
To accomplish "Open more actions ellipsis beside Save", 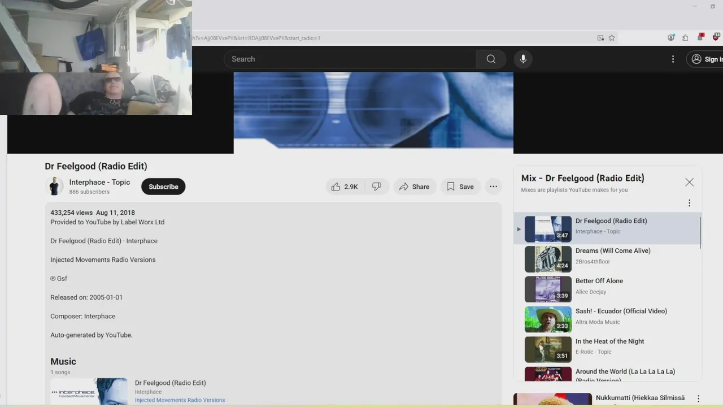I will point(493,187).
